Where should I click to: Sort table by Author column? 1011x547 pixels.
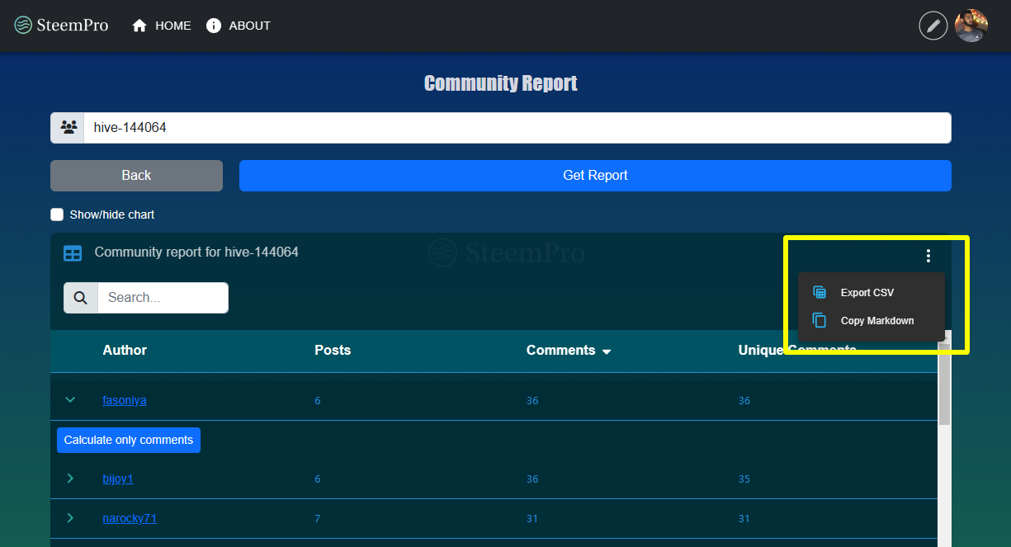pyautogui.click(x=125, y=351)
